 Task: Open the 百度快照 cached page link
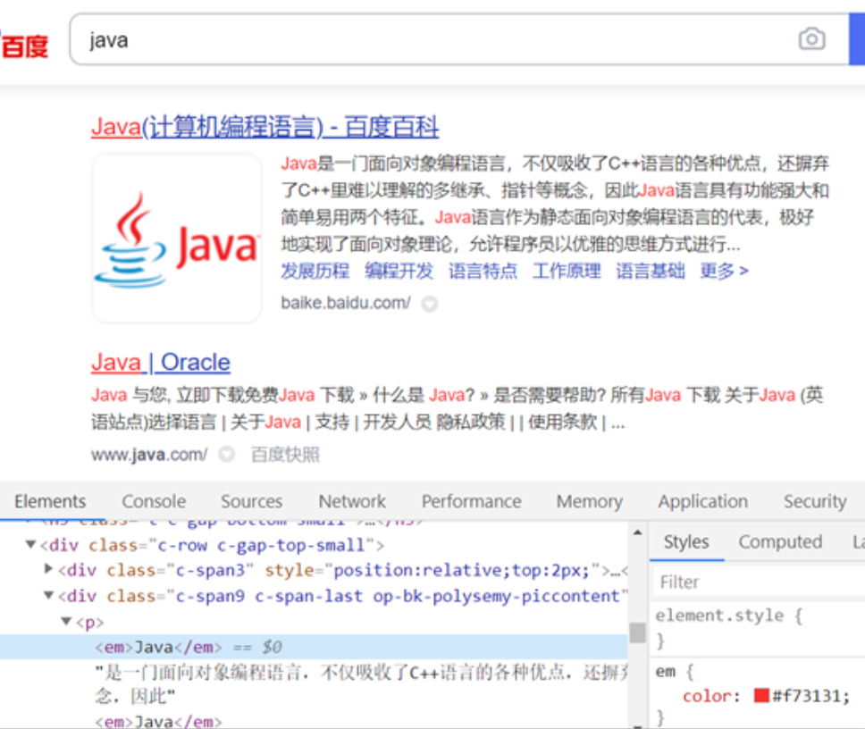point(285,455)
